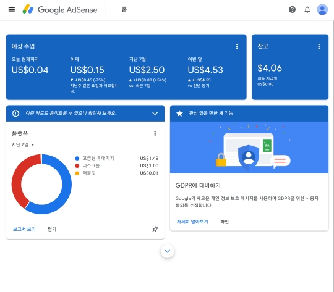Viewport: 334px width, 292px height.
Task: Click the US$1.00 platform value
Action: click(149, 165)
